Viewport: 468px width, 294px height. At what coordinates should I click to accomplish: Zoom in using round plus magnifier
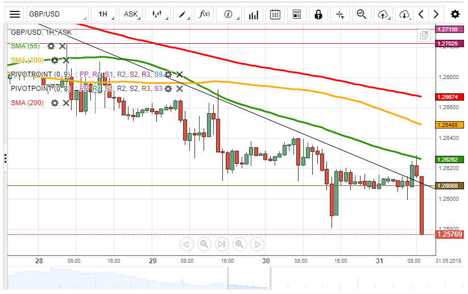point(239,245)
